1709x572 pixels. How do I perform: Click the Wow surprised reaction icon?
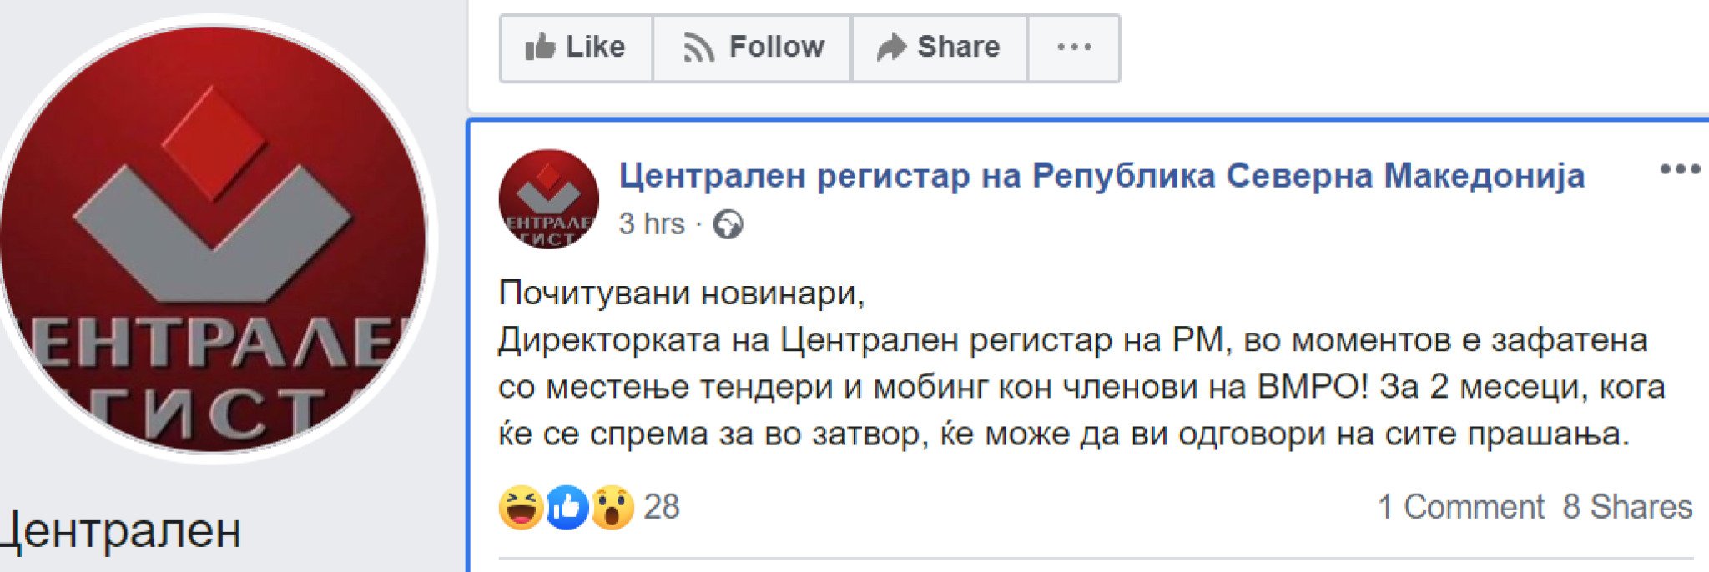(x=613, y=507)
